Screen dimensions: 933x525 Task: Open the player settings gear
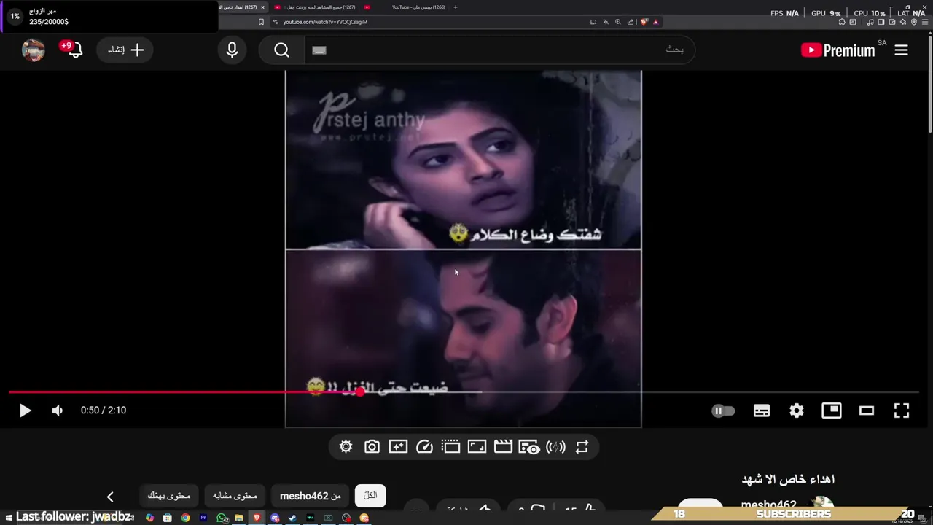(797, 411)
